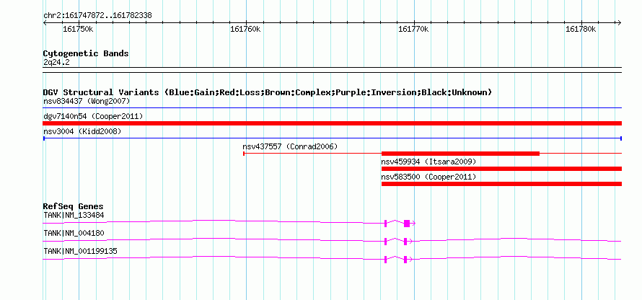
Task: Open the dgv7140n54 (Cooper2011) variant label
Action: (x=93, y=116)
